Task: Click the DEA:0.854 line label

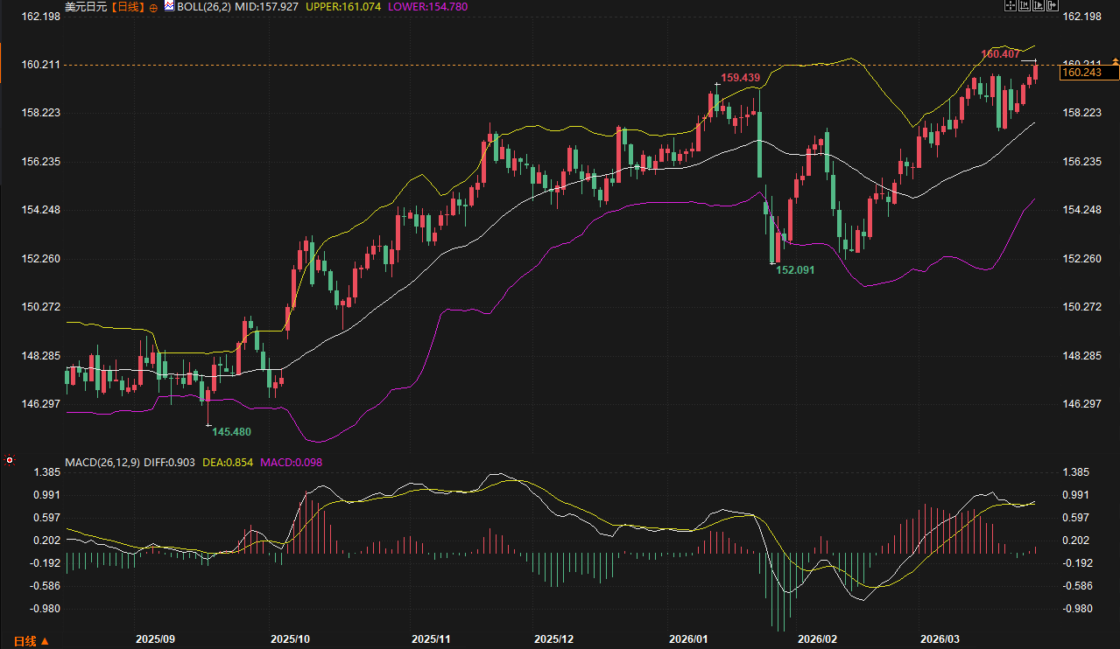Action: click(227, 462)
